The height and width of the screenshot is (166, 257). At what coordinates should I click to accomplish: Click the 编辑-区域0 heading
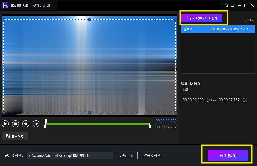click(x=190, y=84)
